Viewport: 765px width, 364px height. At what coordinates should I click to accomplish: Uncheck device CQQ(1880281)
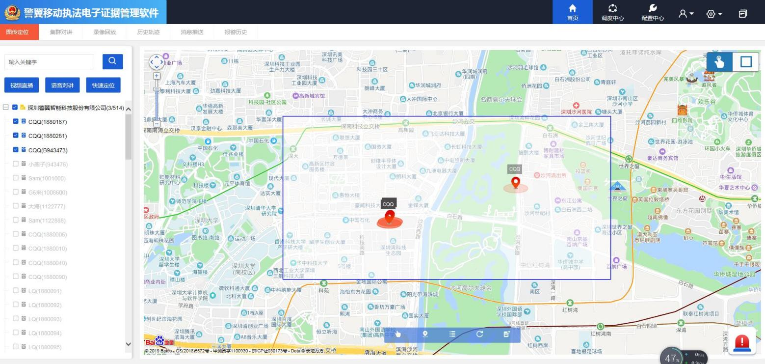click(16, 136)
